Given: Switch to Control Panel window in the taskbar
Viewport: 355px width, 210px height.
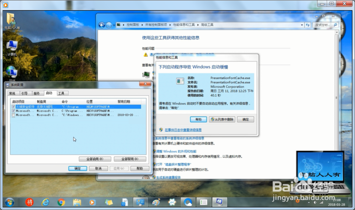Looking at the screenshot, I should point(140,202).
